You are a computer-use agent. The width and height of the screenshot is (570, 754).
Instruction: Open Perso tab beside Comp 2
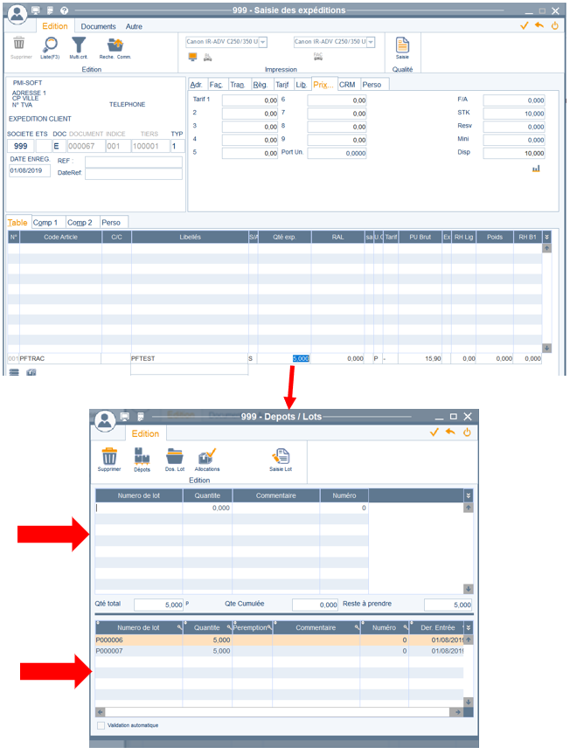[x=111, y=223]
